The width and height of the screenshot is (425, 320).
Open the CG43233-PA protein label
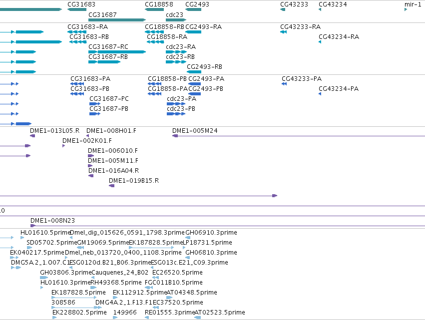pyautogui.click(x=302, y=79)
